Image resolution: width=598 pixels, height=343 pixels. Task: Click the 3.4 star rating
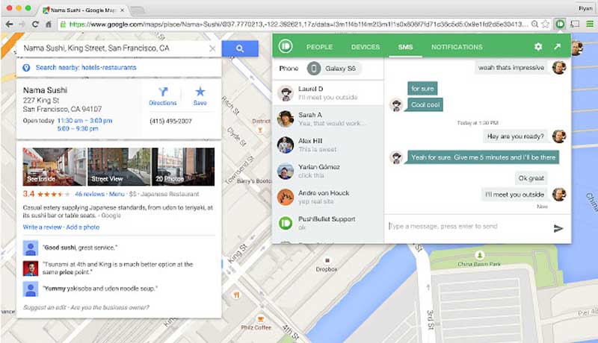pos(46,194)
